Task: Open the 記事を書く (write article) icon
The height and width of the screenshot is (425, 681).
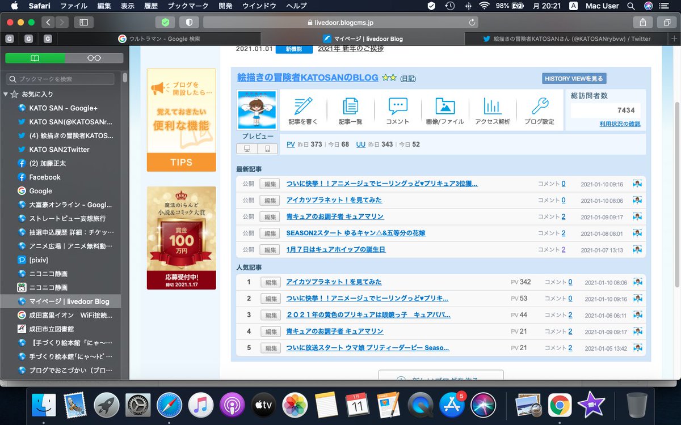Action: pyautogui.click(x=303, y=110)
